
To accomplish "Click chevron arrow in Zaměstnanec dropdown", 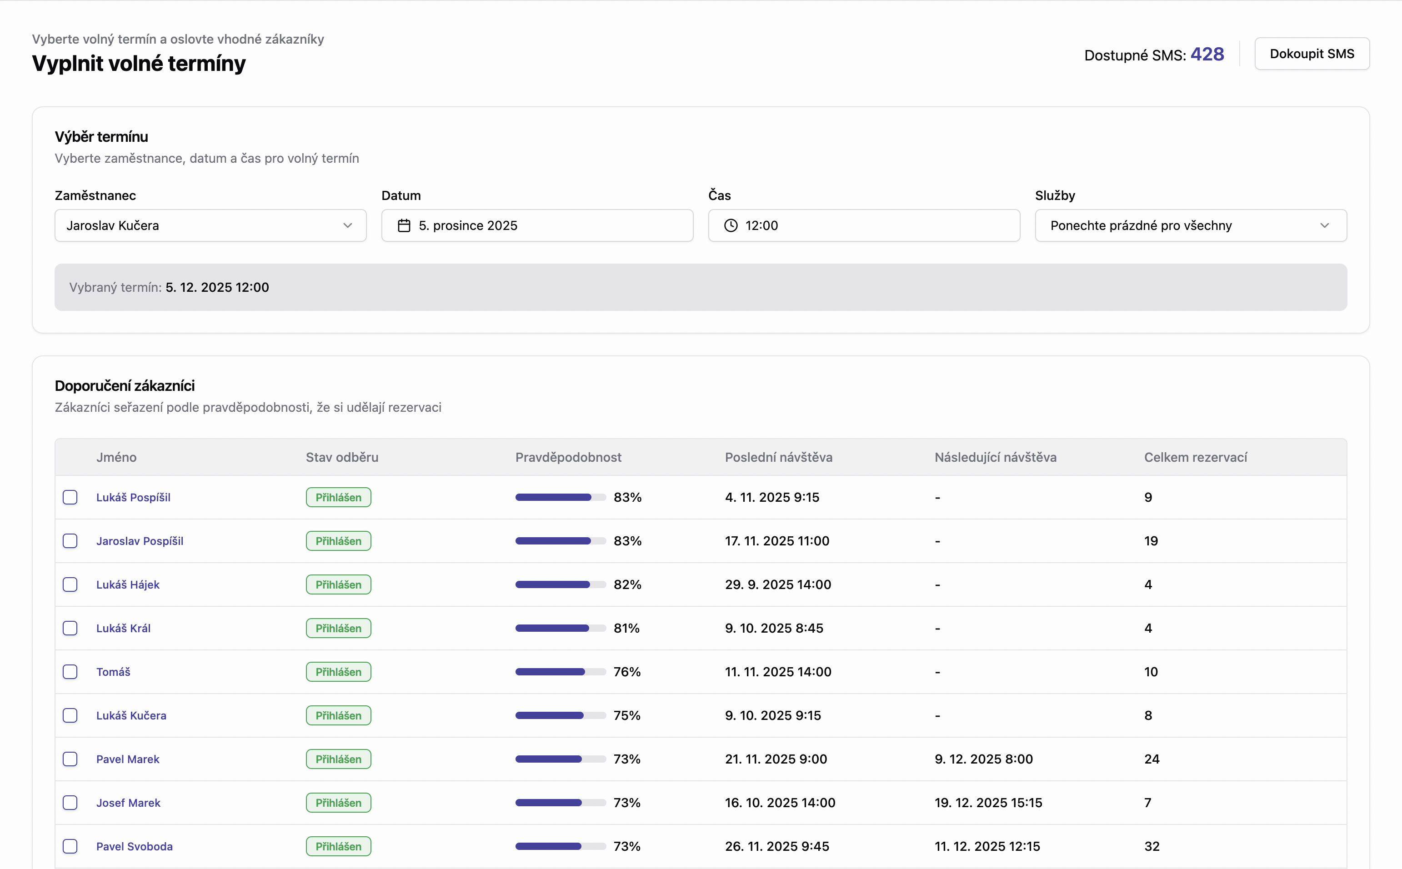I will tap(347, 225).
